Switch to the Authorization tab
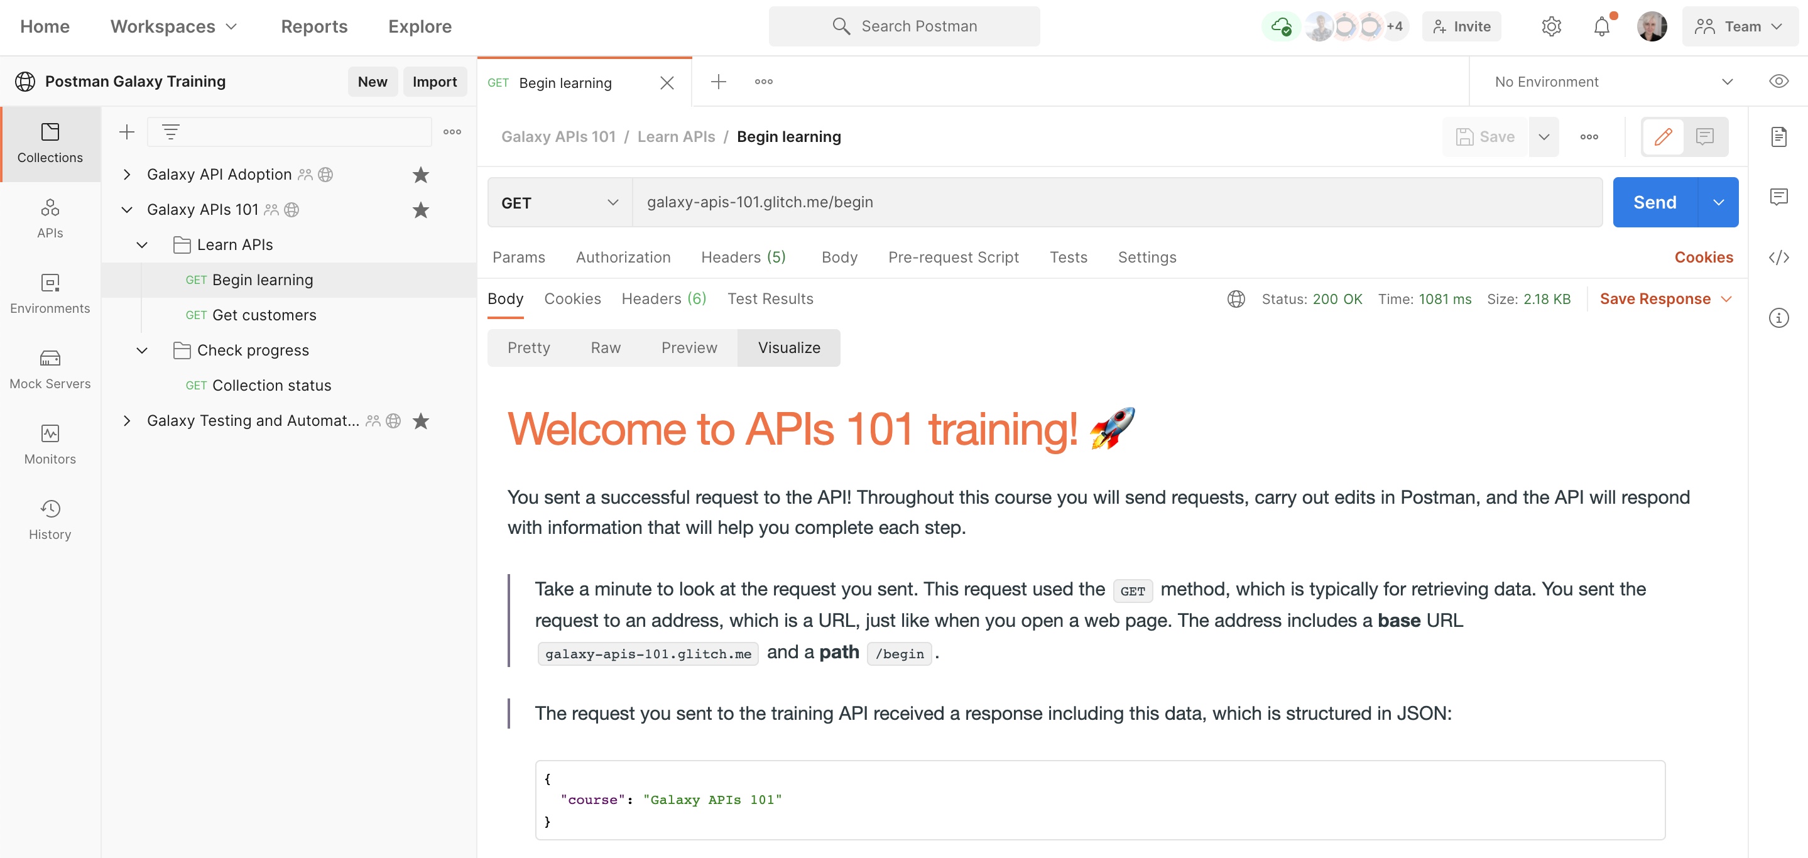 click(623, 258)
